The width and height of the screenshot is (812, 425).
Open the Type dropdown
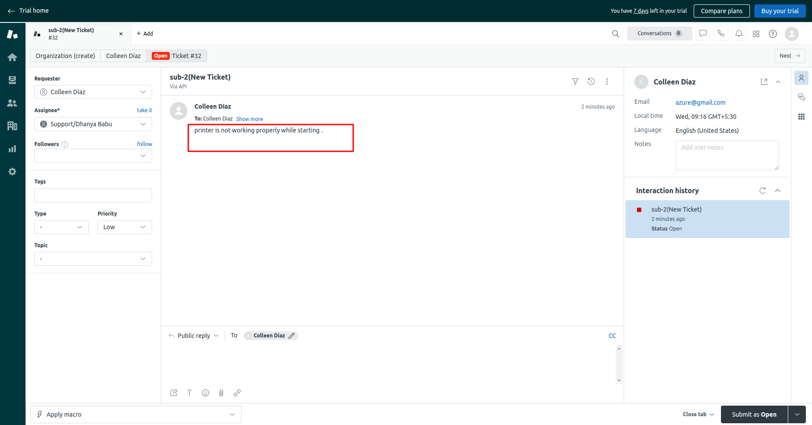[62, 227]
